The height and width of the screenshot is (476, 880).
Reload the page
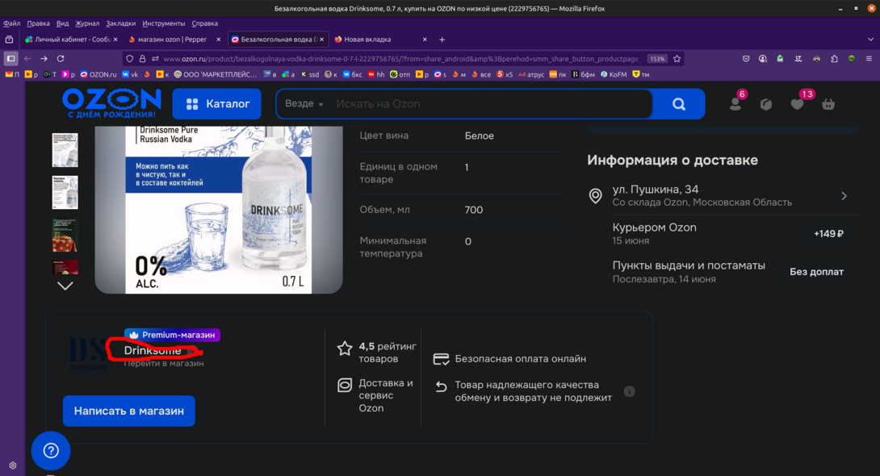coord(61,58)
